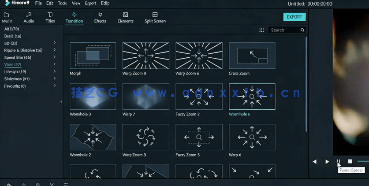This screenshot has height=186, width=369.
Task: Select the Split Screen tab
Action: click(x=155, y=18)
